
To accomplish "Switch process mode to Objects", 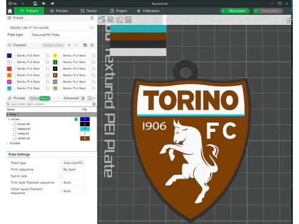I will pos(45,98).
